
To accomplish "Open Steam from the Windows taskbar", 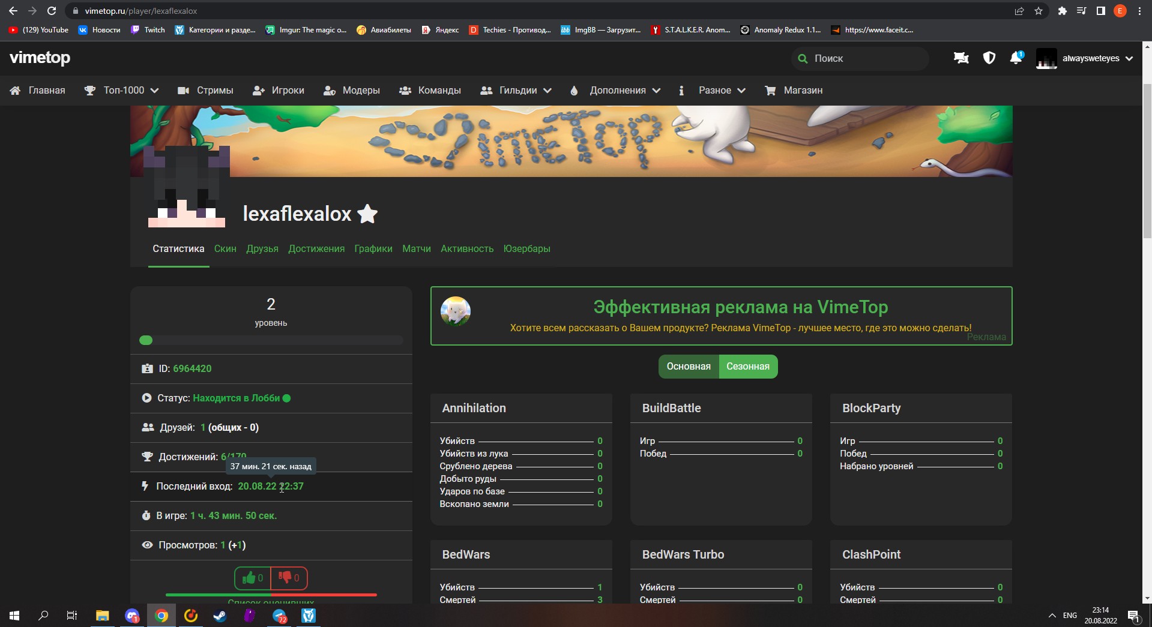I will point(220,616).
